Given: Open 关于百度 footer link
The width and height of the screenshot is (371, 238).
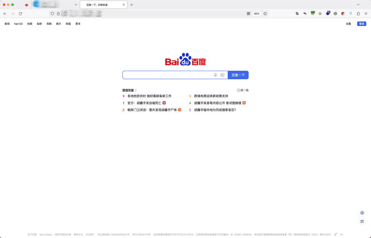Looking at the screenshot, I should 32,235.
